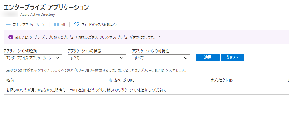This screenshot has height=117, width=289.
Task: Click the オブジェクト ID column header
Action: (x=222, y=80)
